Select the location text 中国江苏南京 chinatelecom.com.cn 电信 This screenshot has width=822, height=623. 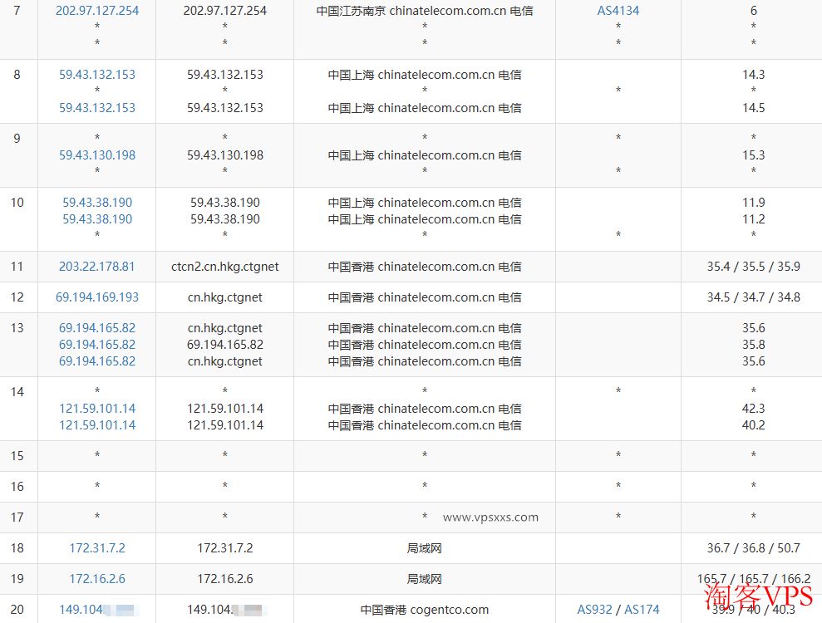[425, 11]
